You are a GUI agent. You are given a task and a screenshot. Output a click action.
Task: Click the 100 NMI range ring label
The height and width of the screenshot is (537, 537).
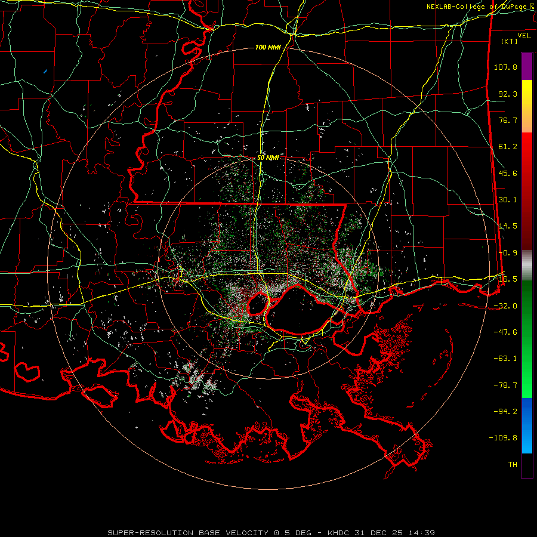268,47
